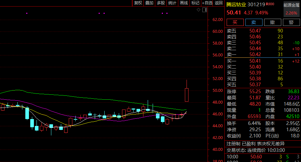Click the red 买 buy button
The width and height of the screenshot is (301, 162).
[x=235, y=22]
